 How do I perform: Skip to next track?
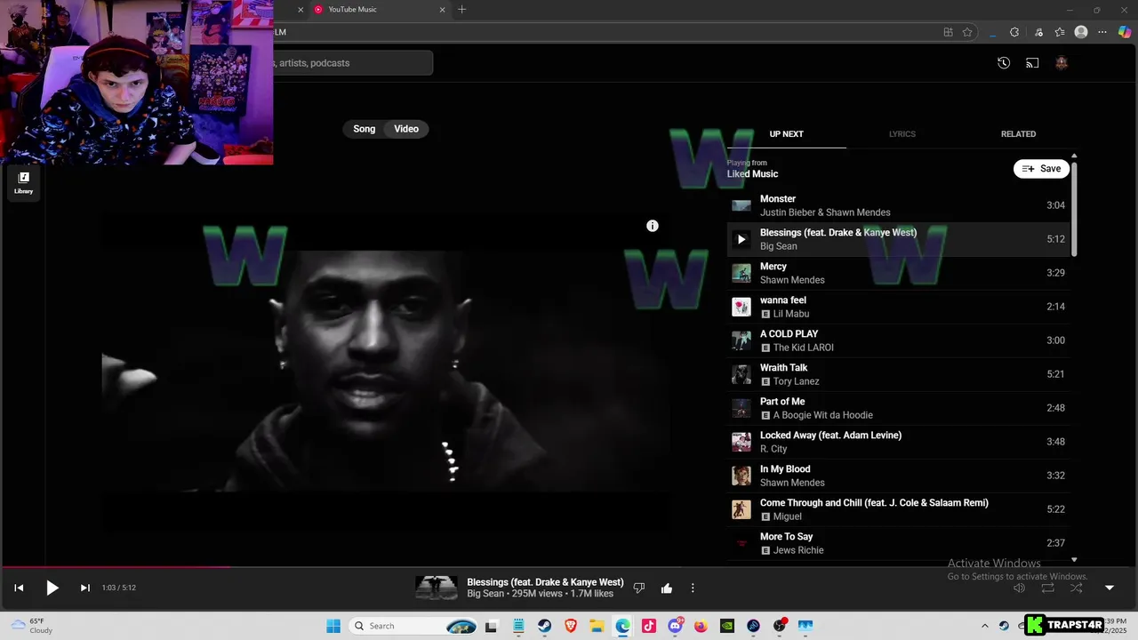84,588
